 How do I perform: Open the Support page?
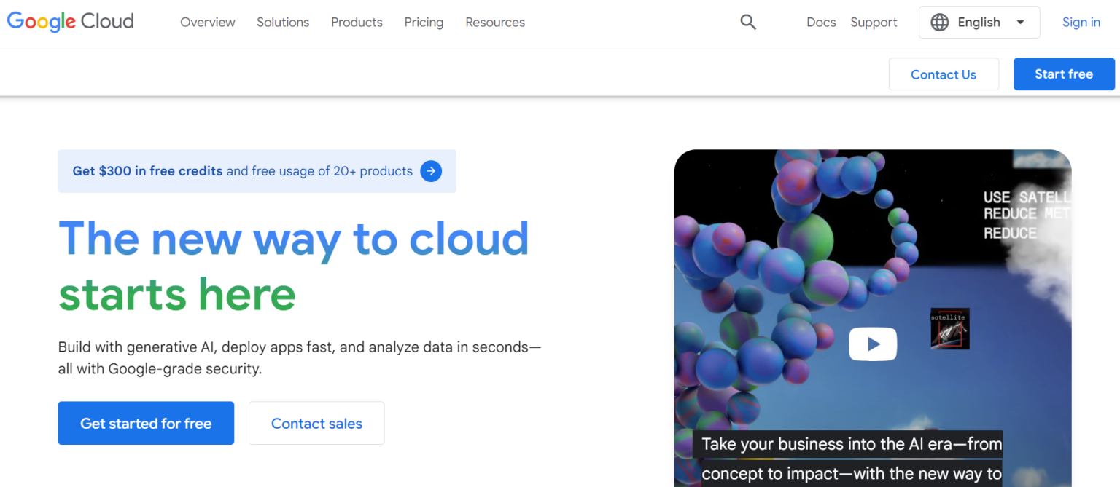coord(874,22)
